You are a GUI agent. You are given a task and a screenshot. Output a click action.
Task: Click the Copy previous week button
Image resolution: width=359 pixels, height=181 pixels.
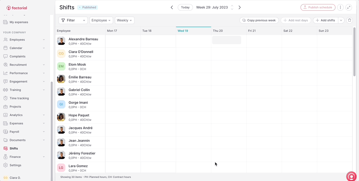coord(259,20)
